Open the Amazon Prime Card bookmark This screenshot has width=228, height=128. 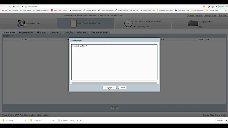165,10
